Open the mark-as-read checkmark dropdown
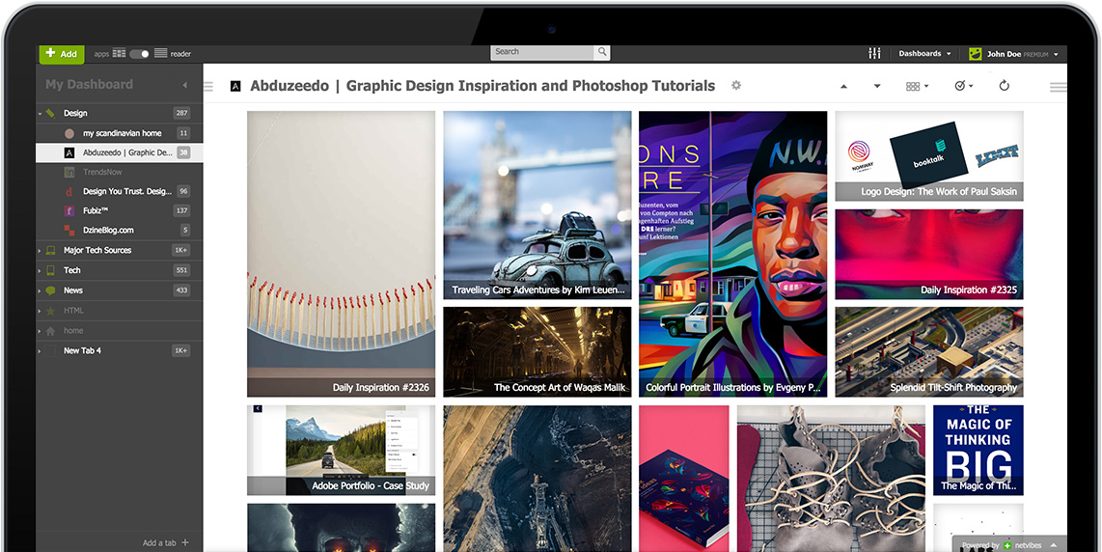The image size is (1102, 552). [x=963, y=86]
